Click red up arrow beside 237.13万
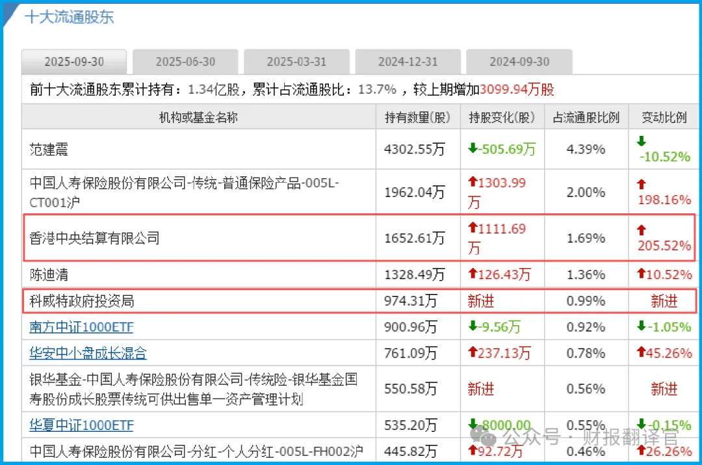Screen dimensions: 702x465 click(x=473, y=353)
